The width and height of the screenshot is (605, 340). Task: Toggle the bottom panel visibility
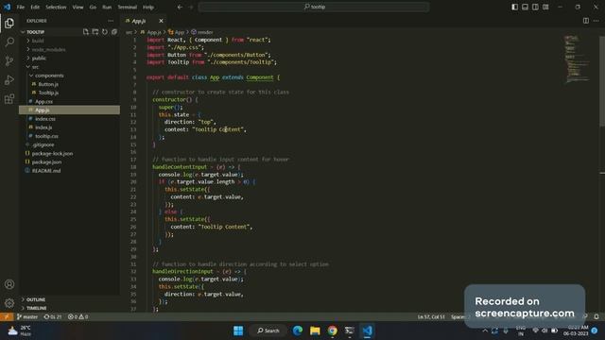(526, 7)
